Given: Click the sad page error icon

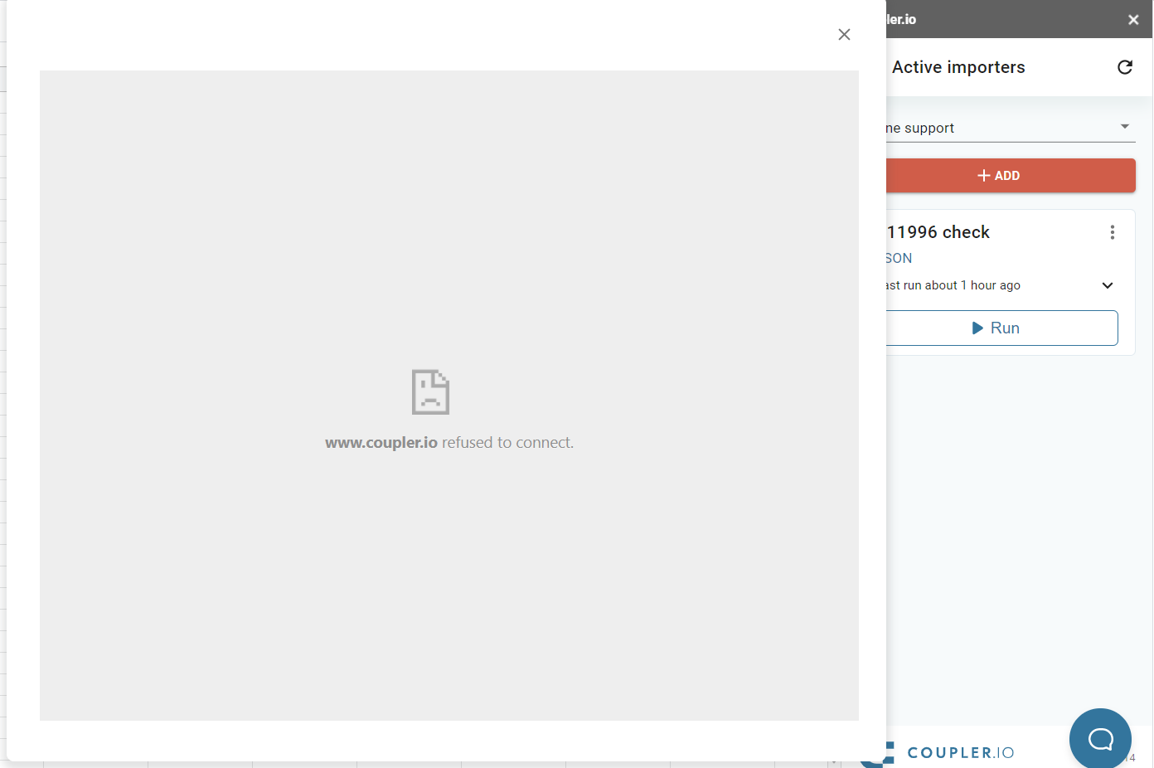Looking at the screenshot, I should [430, 392].
